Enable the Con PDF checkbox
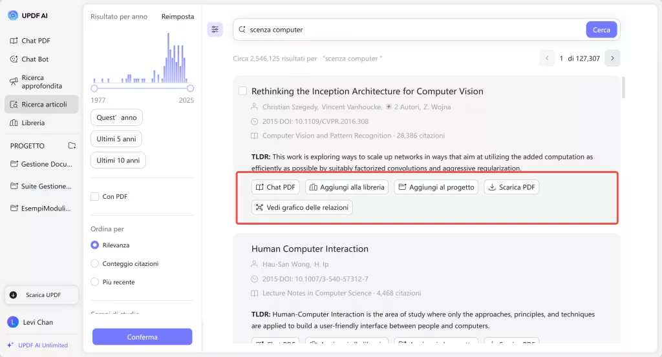The width and height of the screenshot is (662, 357). click(x=95, y=196)
